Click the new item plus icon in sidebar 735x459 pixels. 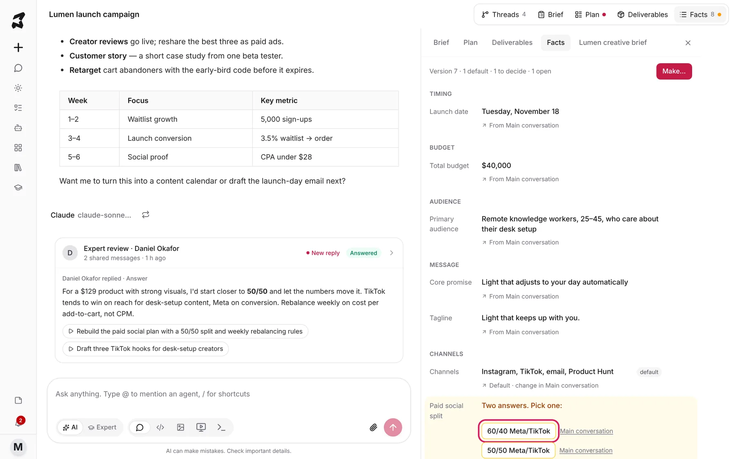18,47
